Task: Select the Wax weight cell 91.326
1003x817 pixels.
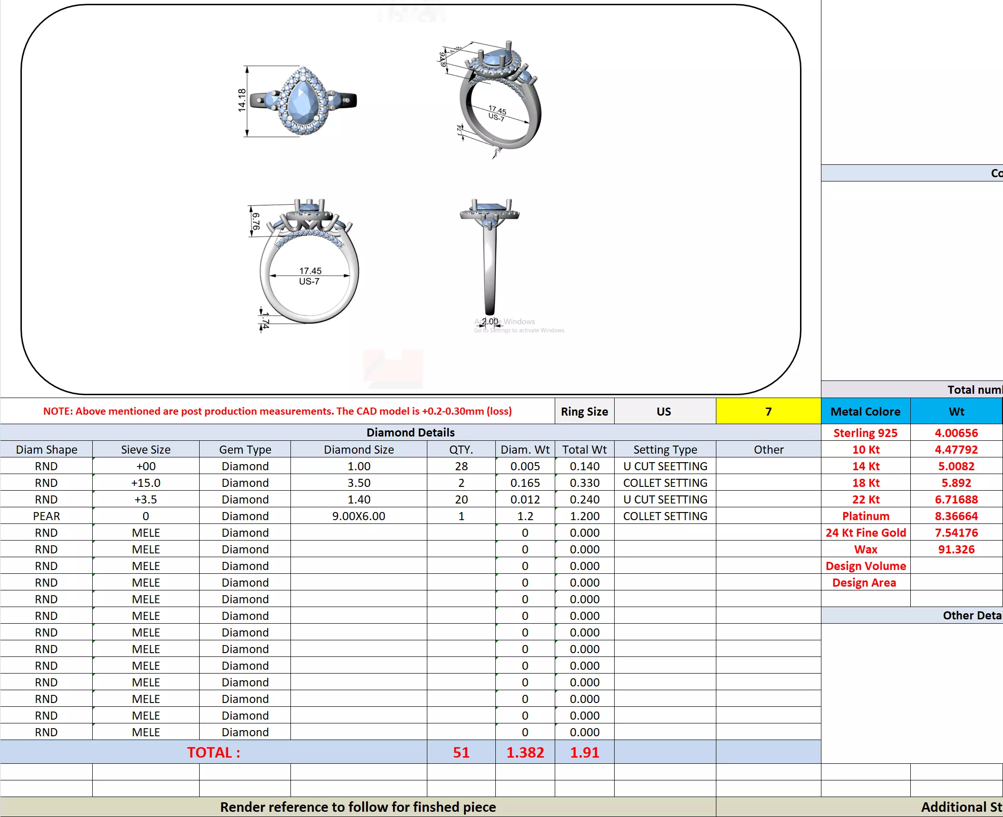Action: 956,549
